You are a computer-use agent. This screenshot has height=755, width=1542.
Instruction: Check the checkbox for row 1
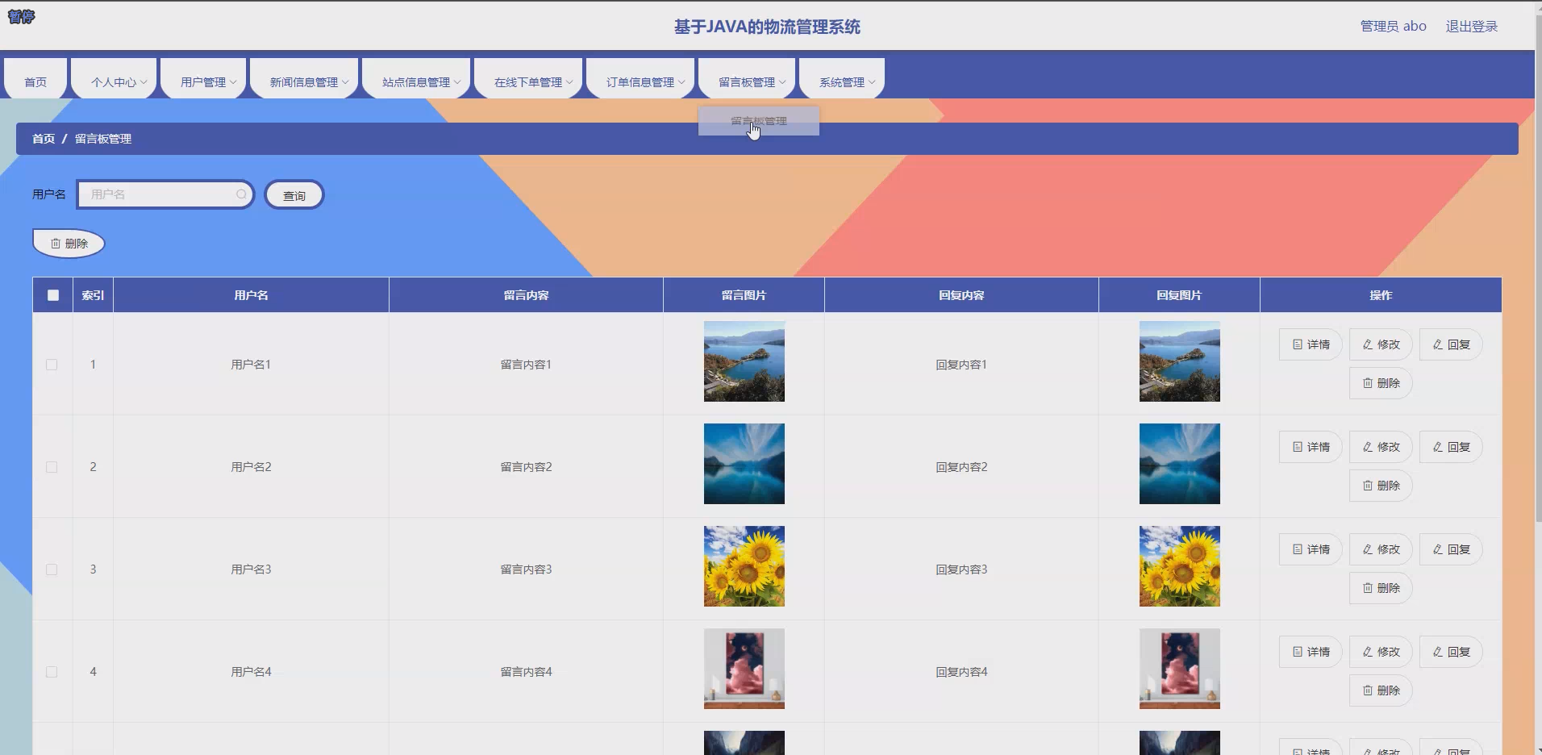click(x=52, y=365)
